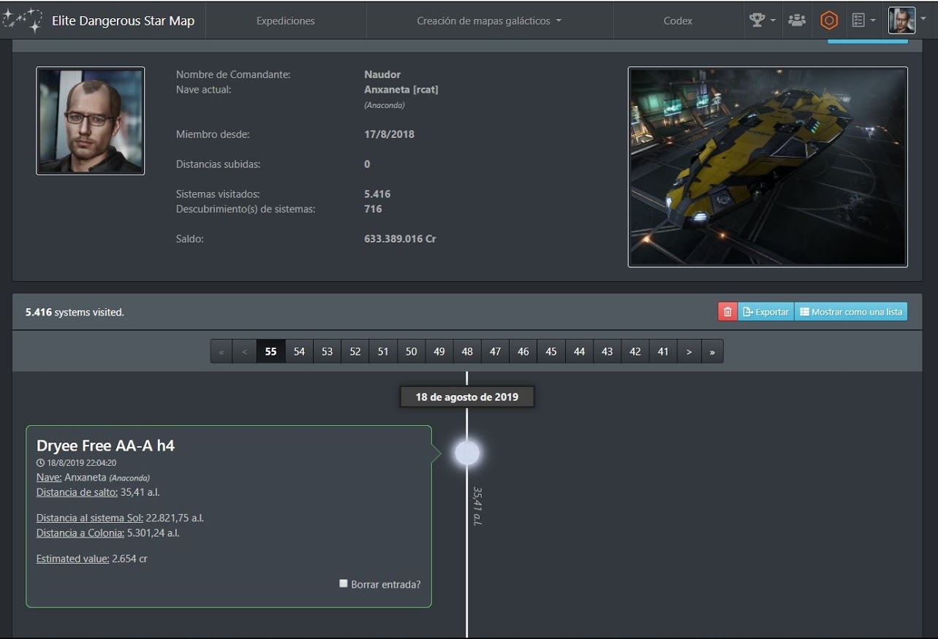Click the 18 de agosto de 2019 date label

(466, 397)
